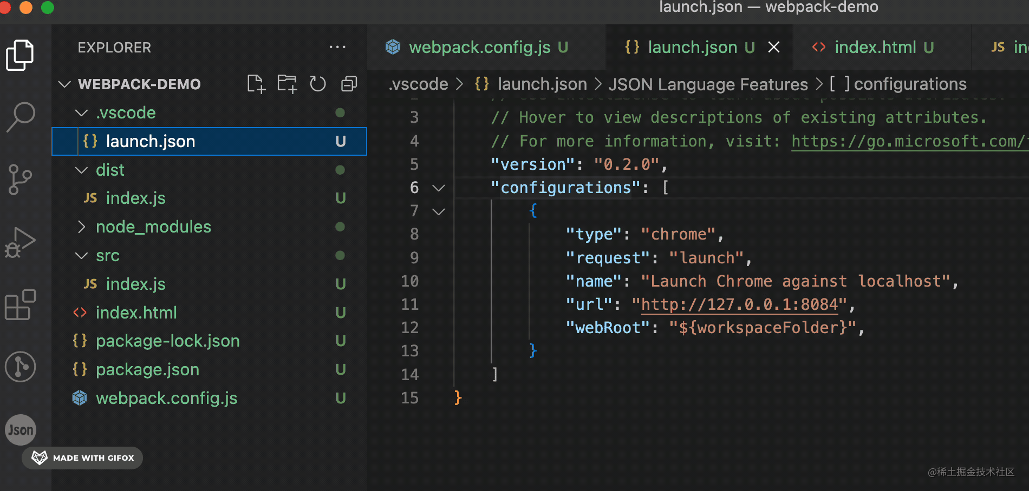The height and width of the screenshot is (491, 1029).
Task: Open webpack.config.js in the file tree
Action: click(209, 398)
